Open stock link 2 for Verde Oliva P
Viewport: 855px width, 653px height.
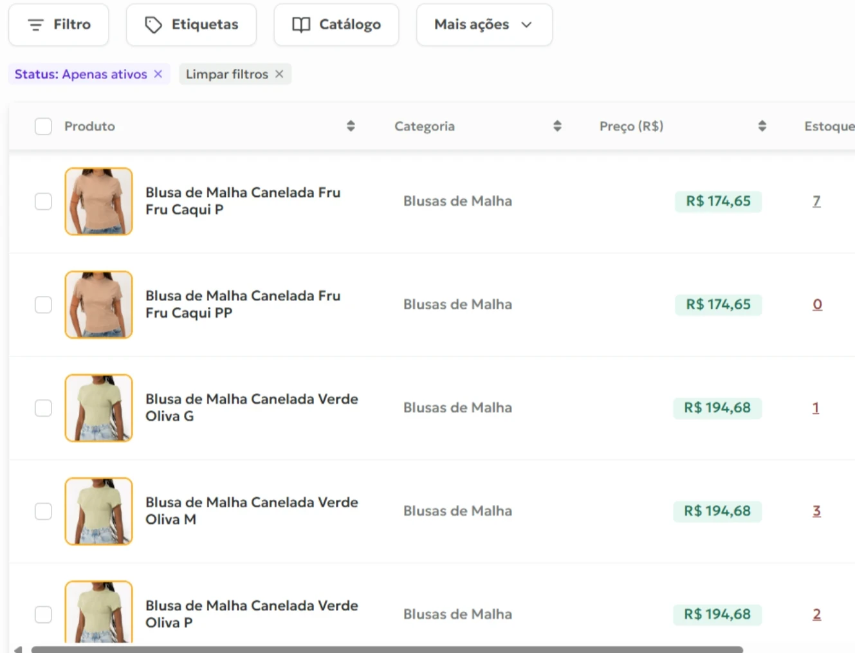coord(816,614)
